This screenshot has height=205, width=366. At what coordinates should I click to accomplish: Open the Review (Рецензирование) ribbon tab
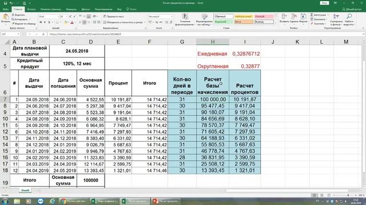[104, 9]
